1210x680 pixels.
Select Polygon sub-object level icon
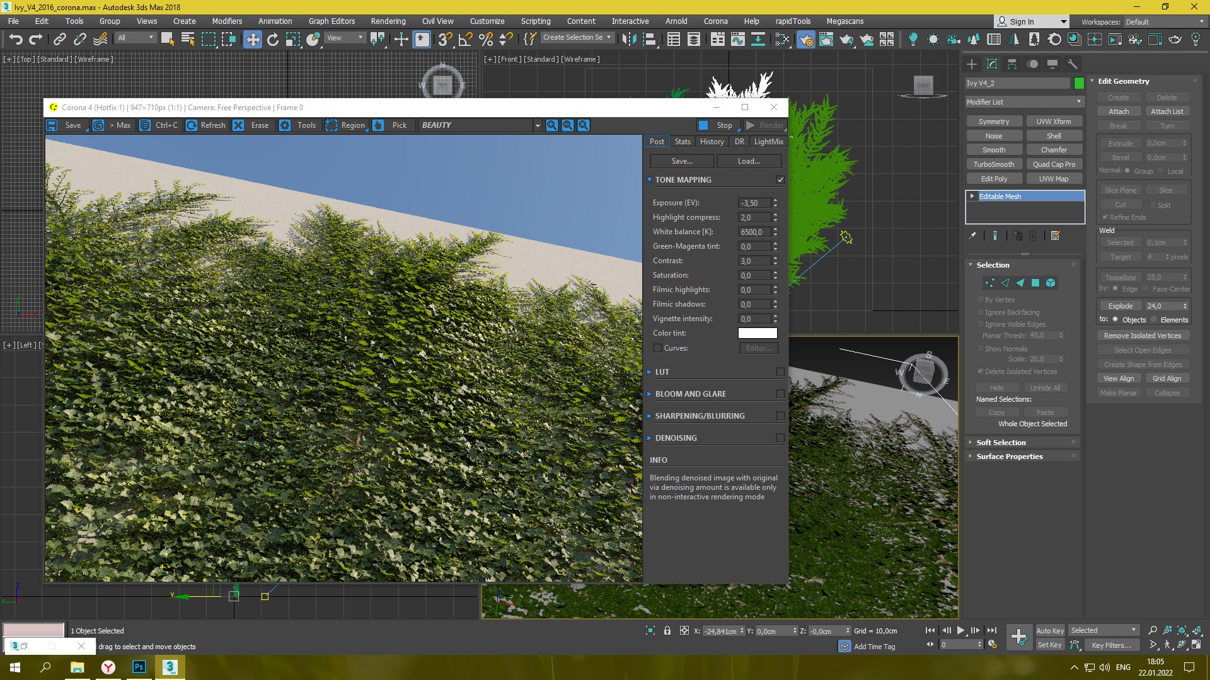[1035, 283]
